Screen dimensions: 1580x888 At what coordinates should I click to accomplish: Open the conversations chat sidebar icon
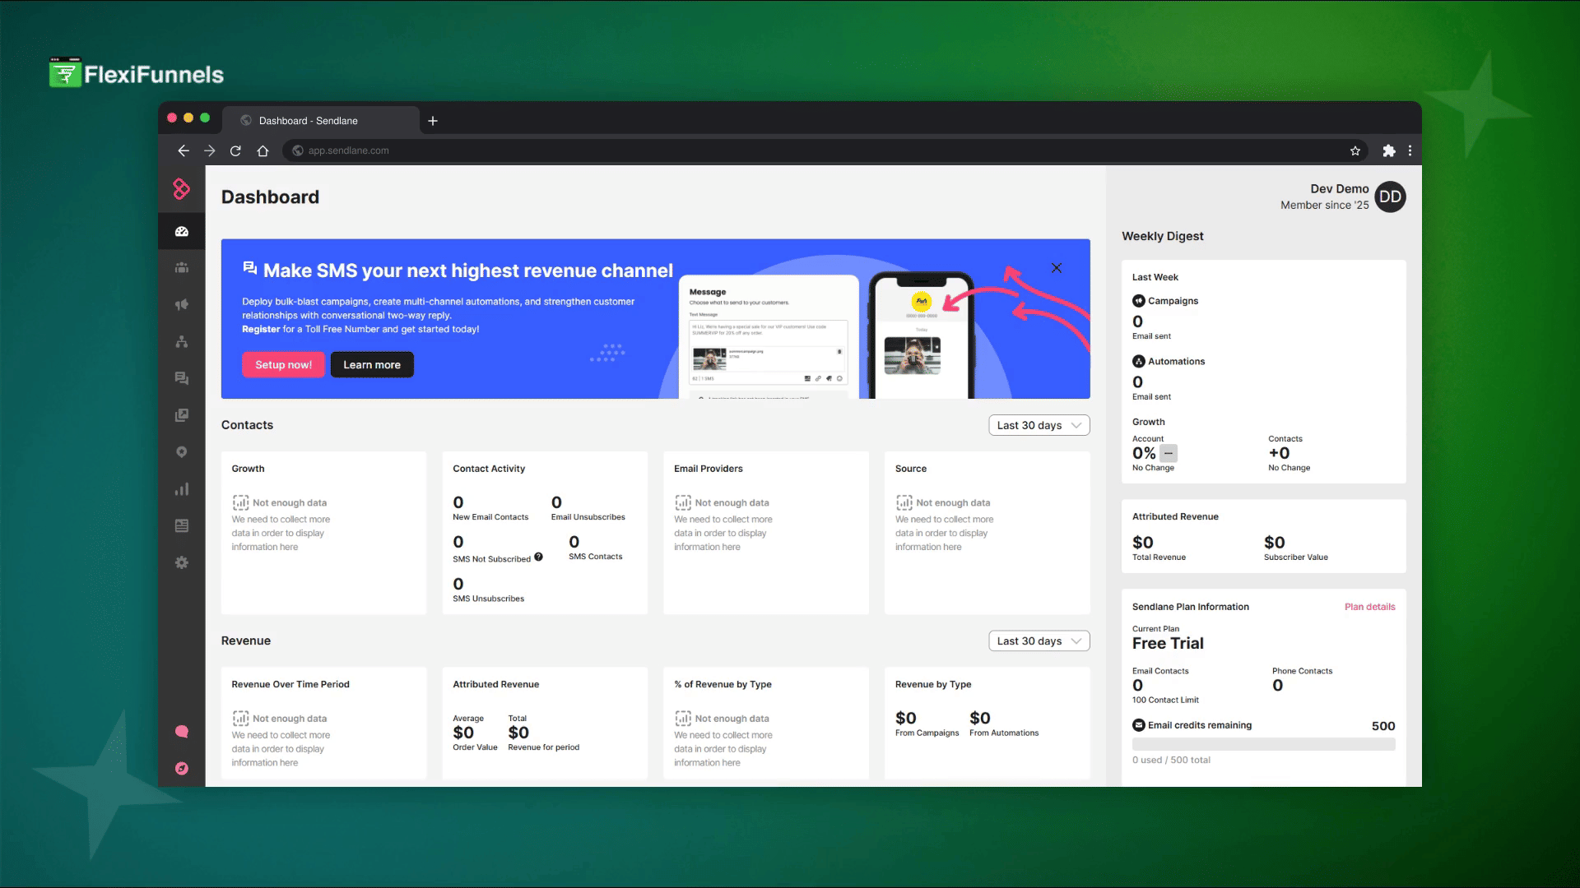(182, 378)
